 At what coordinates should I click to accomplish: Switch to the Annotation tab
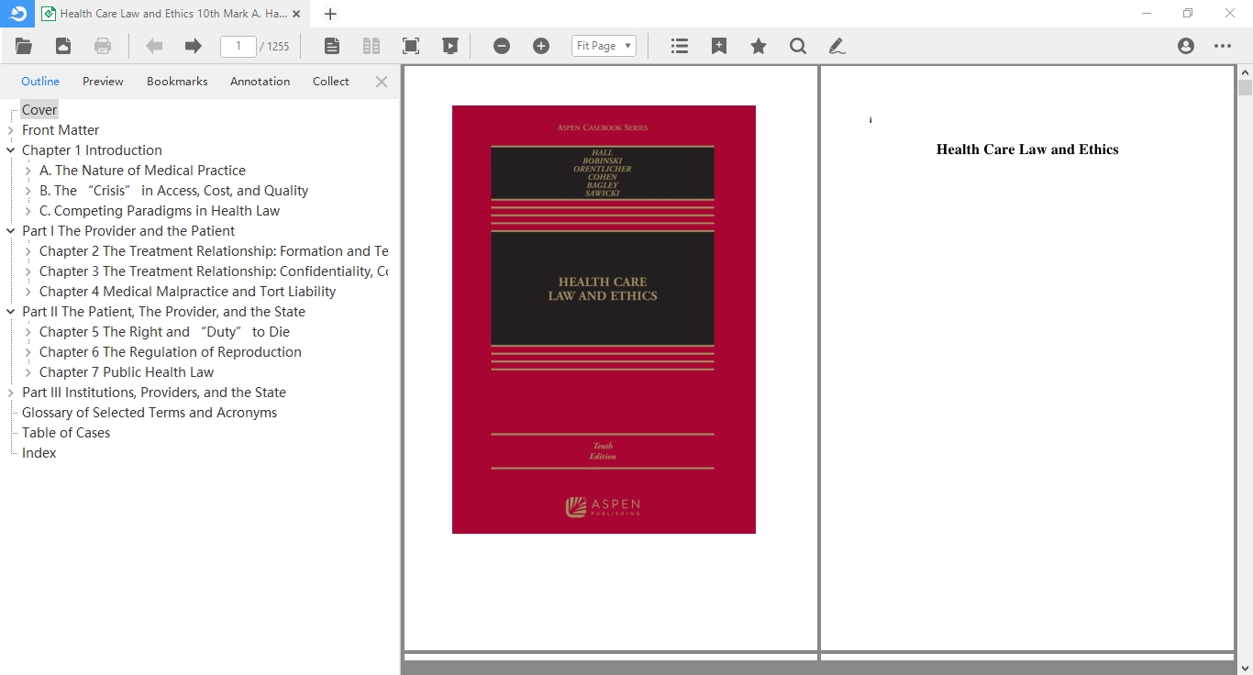click(260, 82)
